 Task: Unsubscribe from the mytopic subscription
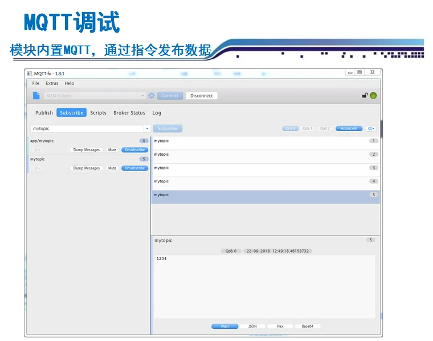point(135,168)
